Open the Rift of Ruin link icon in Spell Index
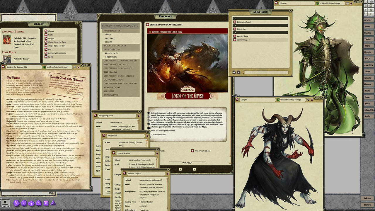Screen dimensions: 375x211 tap(235, 29)
